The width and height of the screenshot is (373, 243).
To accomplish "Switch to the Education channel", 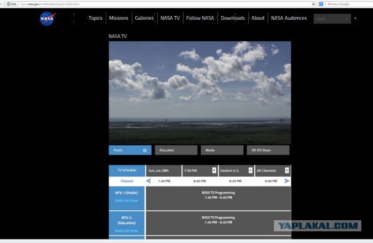I will [x=176, y=150].
